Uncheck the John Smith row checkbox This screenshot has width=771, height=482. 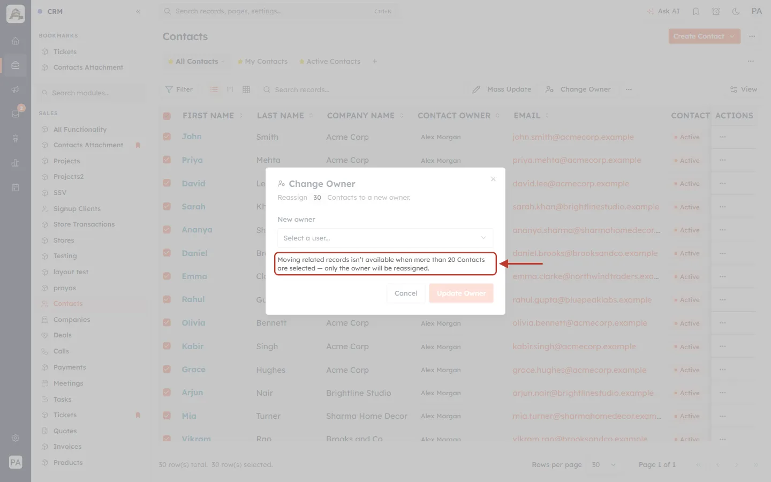(167, 137)
